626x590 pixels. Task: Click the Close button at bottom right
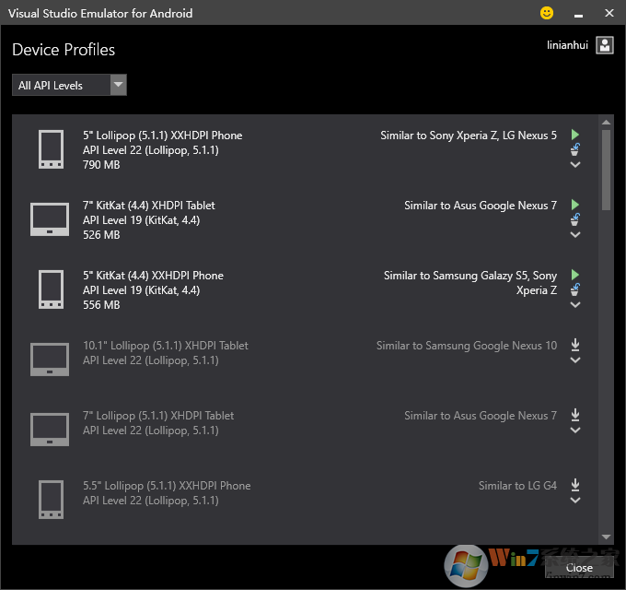click(x=579, y=568)
